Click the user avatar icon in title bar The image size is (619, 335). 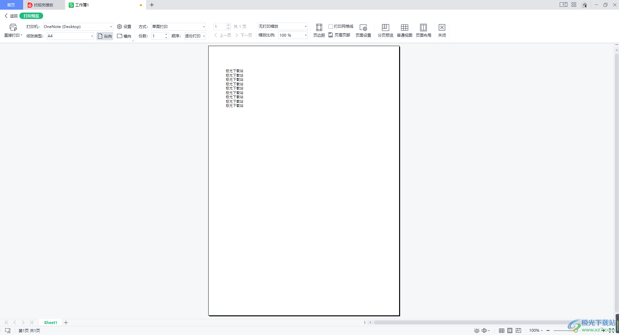coord(585,5)
